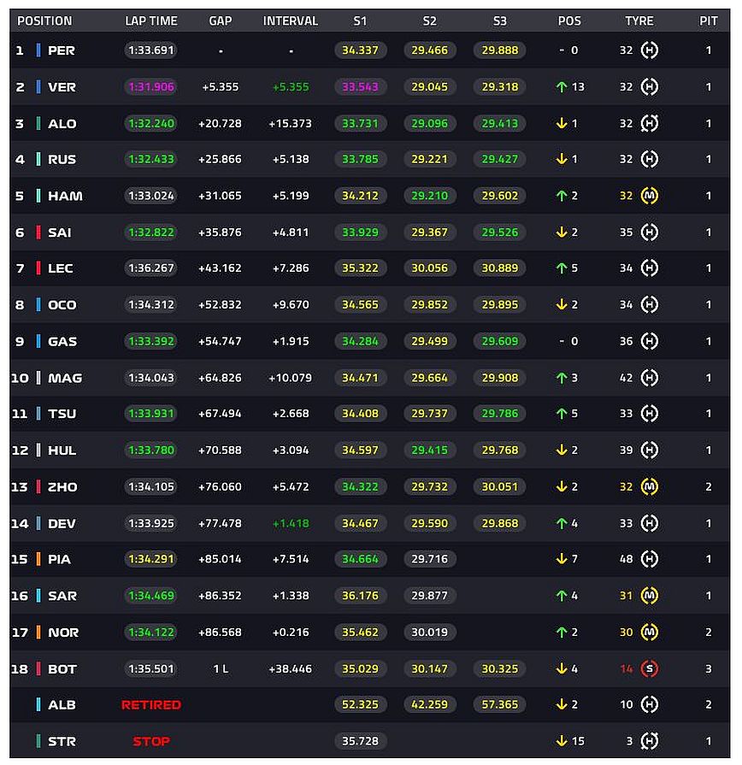The width and height of the screenshot is (742, 765).
Task: Click the green up arrow in VER's row
Action: click(x=561, y=87)
